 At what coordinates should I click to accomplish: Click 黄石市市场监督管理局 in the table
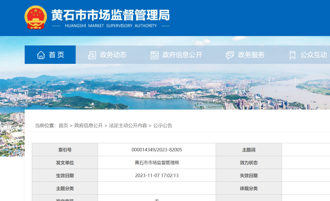click(x=157, y=163)
